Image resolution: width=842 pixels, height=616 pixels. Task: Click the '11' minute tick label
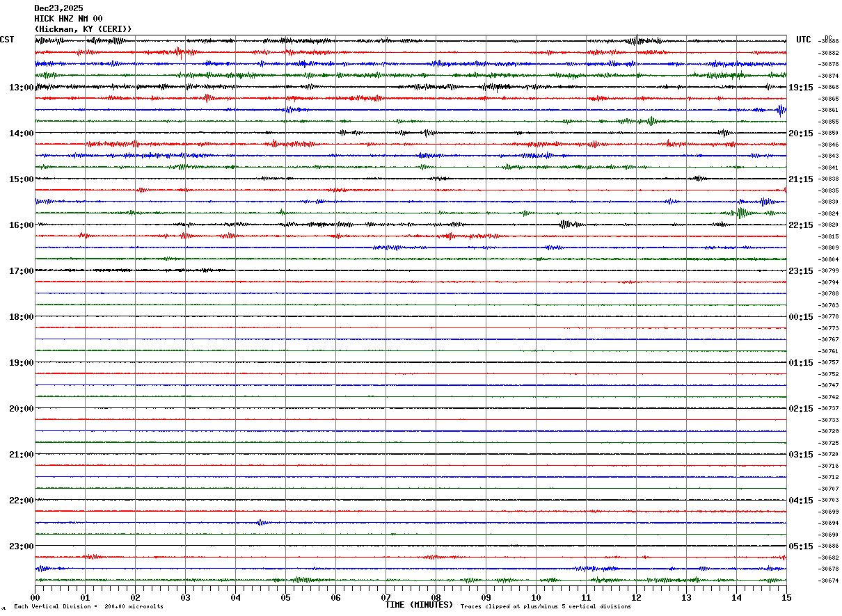tap(586, 597)
